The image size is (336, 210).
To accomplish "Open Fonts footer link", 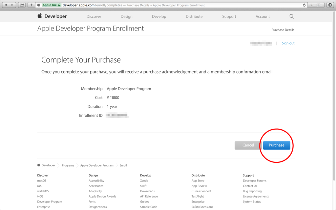I will click(92, 202).
